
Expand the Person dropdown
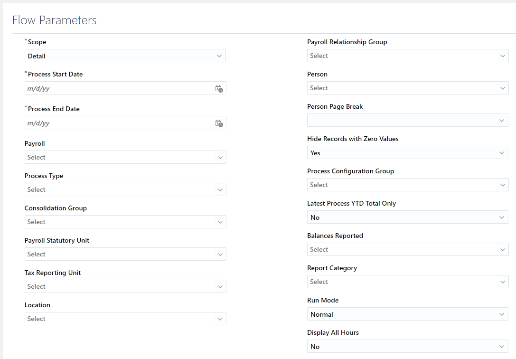[408, 88]
